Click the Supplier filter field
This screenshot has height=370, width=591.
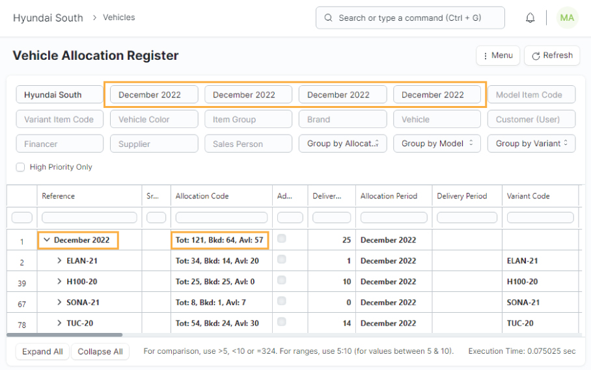(x=154, y=144)
